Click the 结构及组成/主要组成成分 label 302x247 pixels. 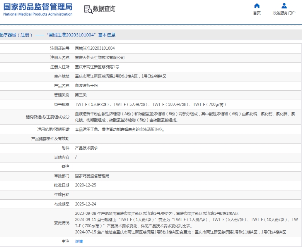[x=48, y=117]
